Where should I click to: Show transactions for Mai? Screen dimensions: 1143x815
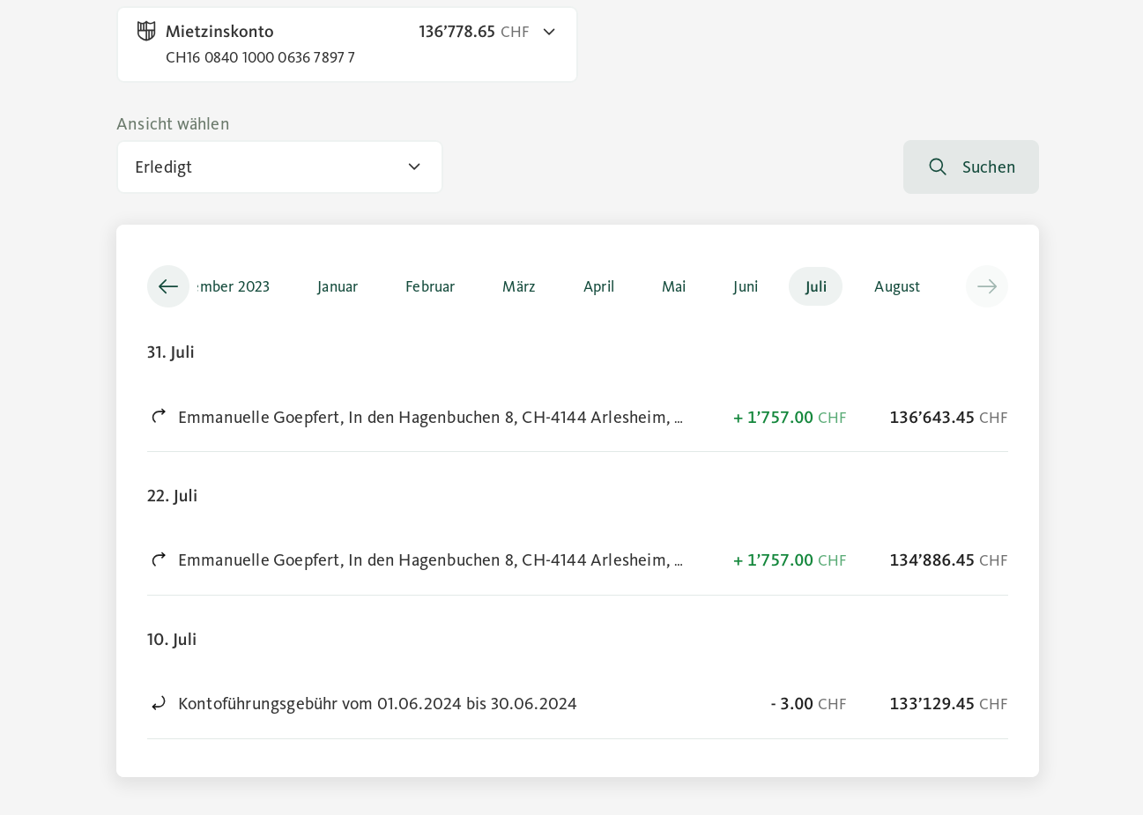pos(674,286)
